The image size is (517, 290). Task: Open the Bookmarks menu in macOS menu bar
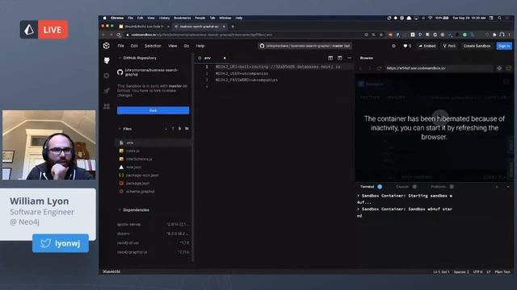click(x=182, y=18)
